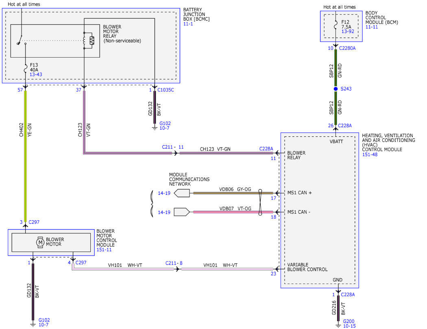Click the G200 ground symbol

[338, 325]
